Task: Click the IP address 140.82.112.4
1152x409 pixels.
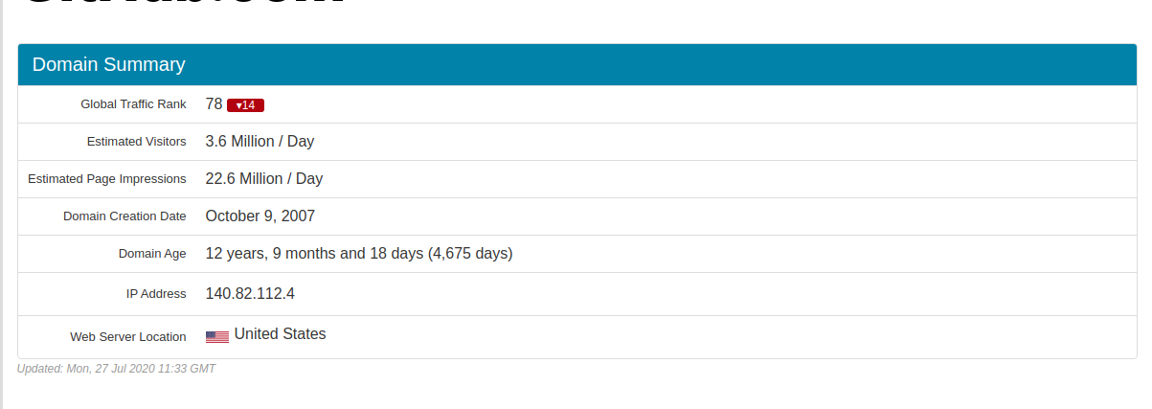Action: click(x=250, y=293)
